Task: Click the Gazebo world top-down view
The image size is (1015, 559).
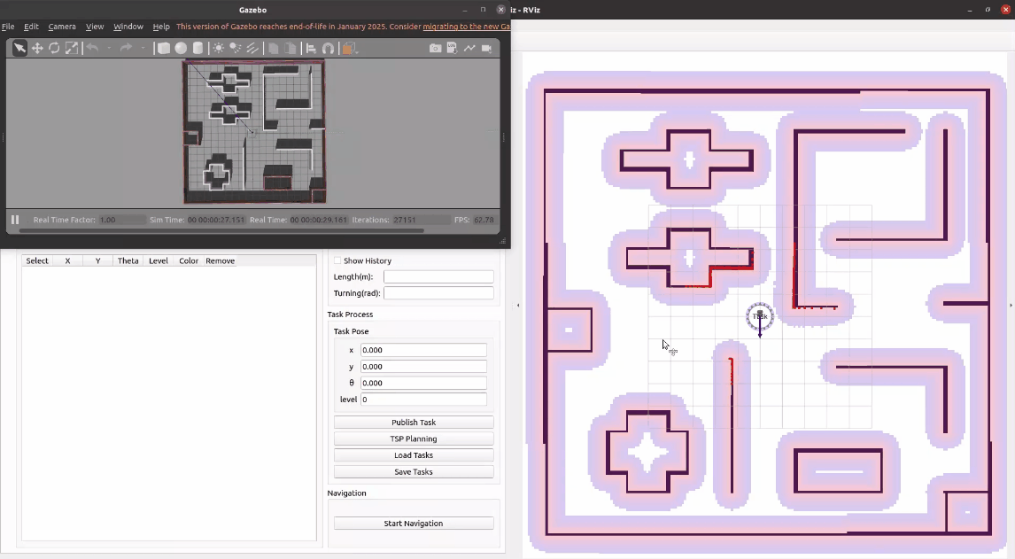Action: (254, 132)
